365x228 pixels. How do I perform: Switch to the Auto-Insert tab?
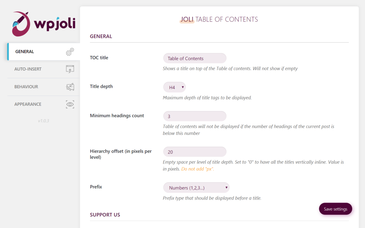coord(28,69)
